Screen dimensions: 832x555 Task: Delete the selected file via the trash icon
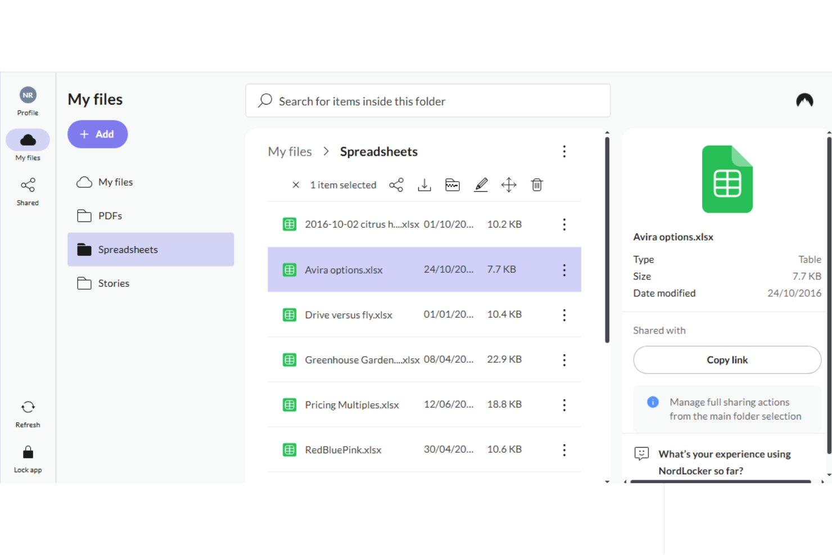536,184
